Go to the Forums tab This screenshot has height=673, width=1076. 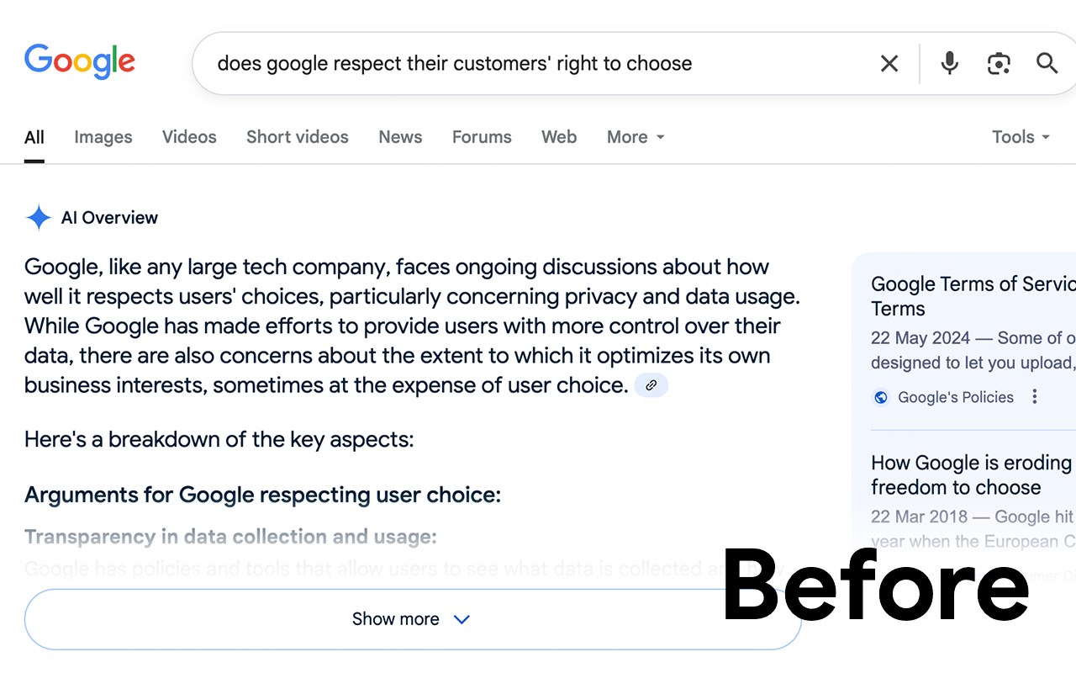[x=482, y=137]
